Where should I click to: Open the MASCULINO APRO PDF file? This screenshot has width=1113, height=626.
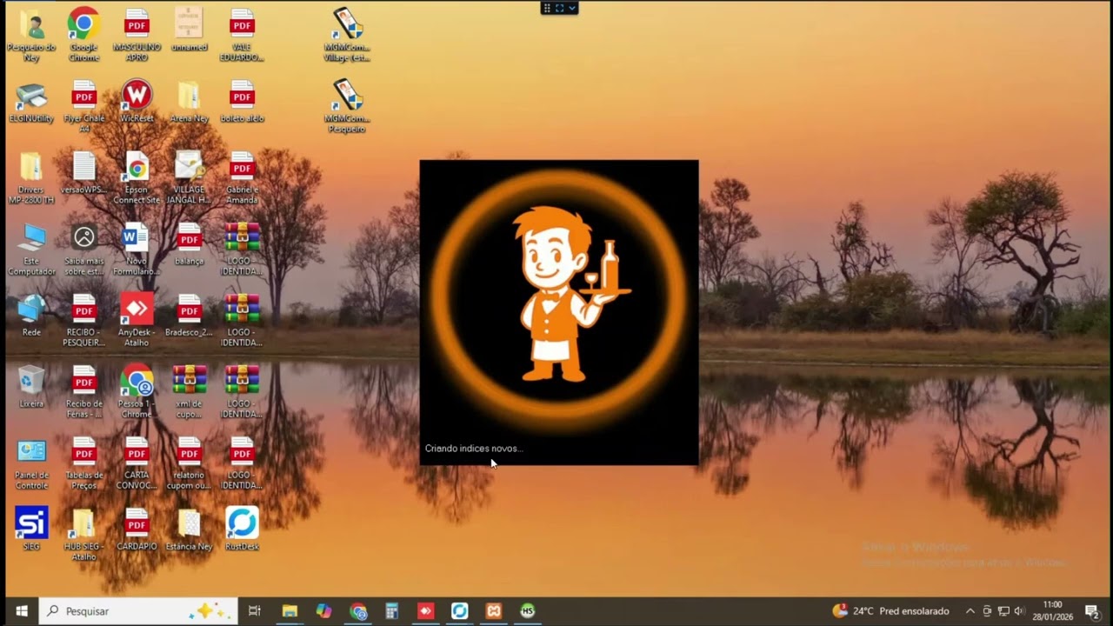(137, 36)
